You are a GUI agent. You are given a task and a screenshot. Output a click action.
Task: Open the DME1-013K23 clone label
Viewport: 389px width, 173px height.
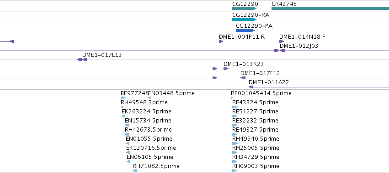244,64
